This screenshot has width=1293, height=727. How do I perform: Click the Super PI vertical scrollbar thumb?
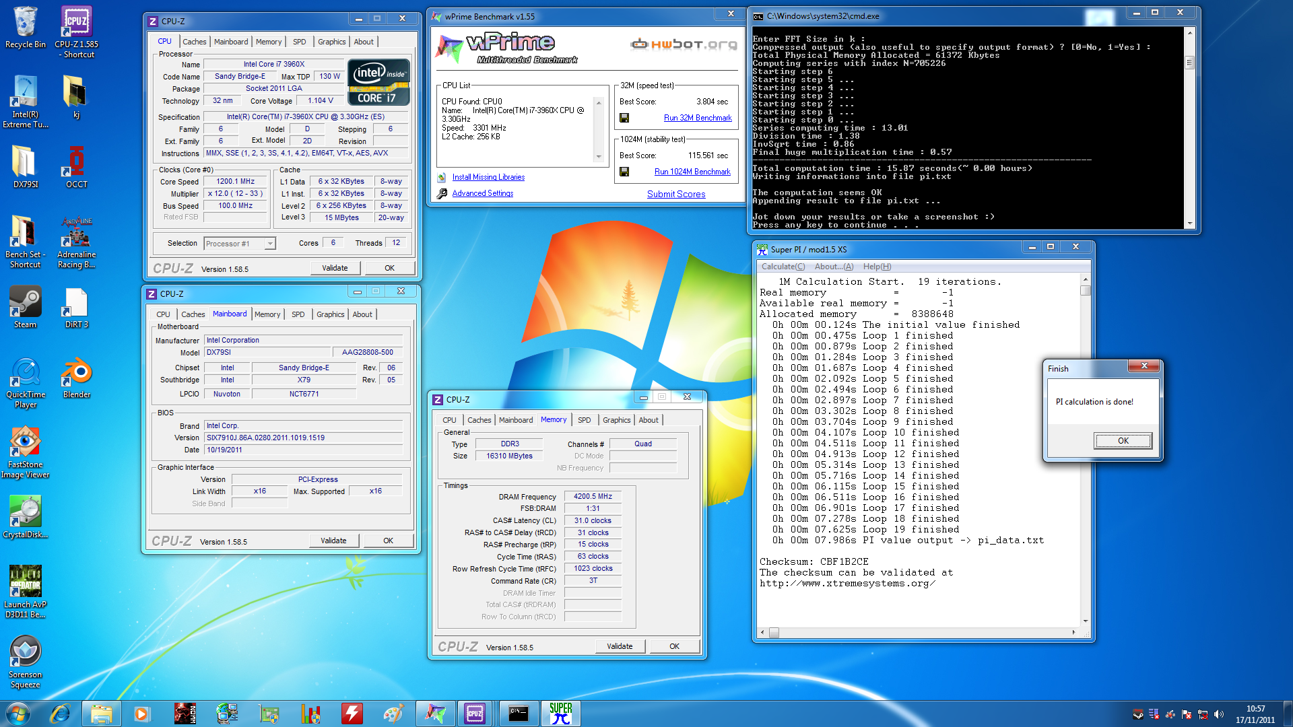click(x=1085, y=290)
